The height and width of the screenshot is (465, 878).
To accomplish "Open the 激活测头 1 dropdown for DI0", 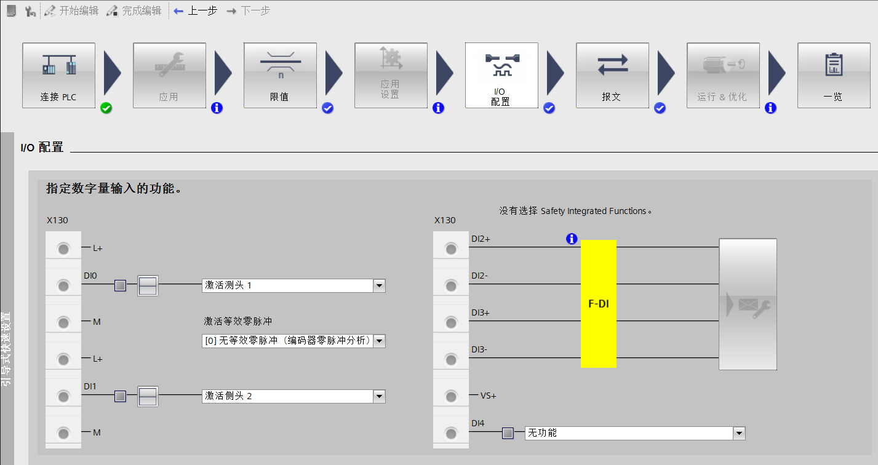I will (x=380, y=285).
